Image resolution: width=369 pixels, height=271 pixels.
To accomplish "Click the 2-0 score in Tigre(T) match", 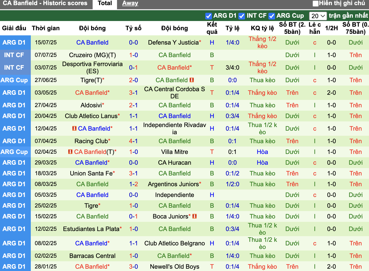I will pos(133,80).
